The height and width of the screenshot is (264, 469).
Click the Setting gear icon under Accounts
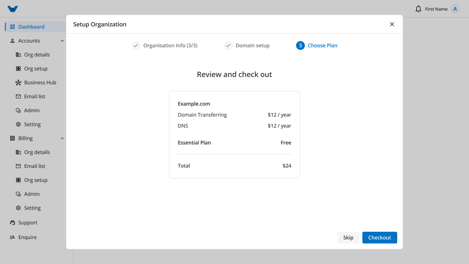click(18, 124)
